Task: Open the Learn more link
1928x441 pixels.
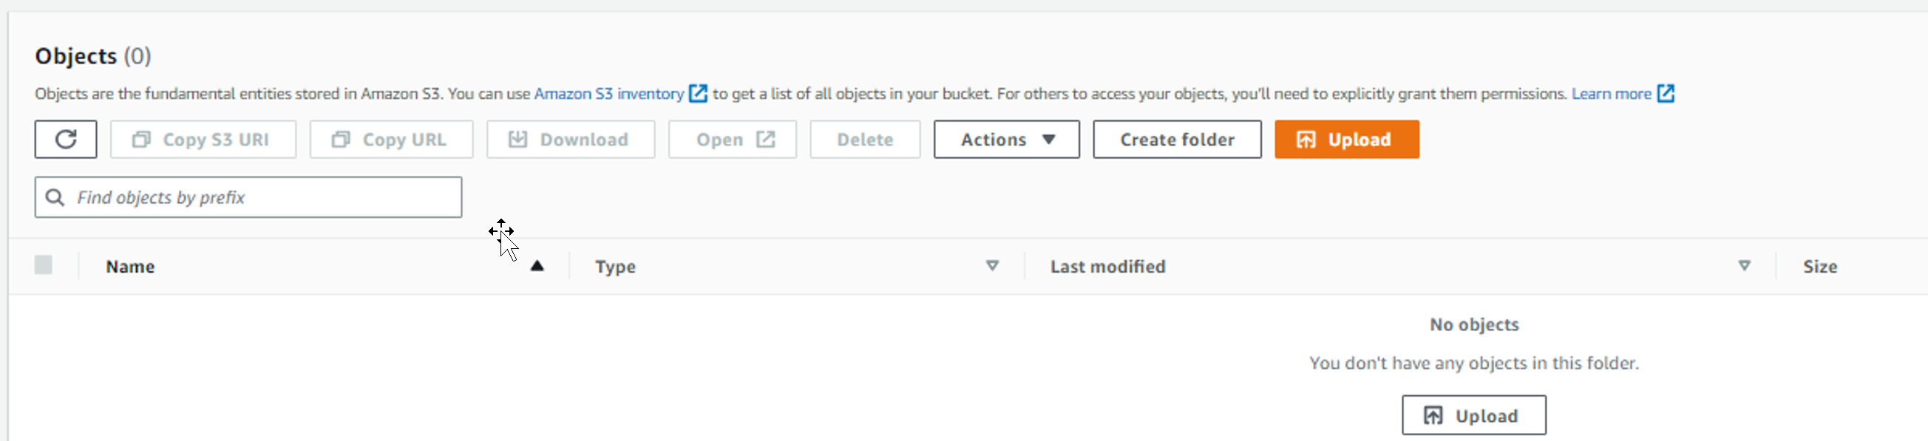Action: (x=1611, y=93)
